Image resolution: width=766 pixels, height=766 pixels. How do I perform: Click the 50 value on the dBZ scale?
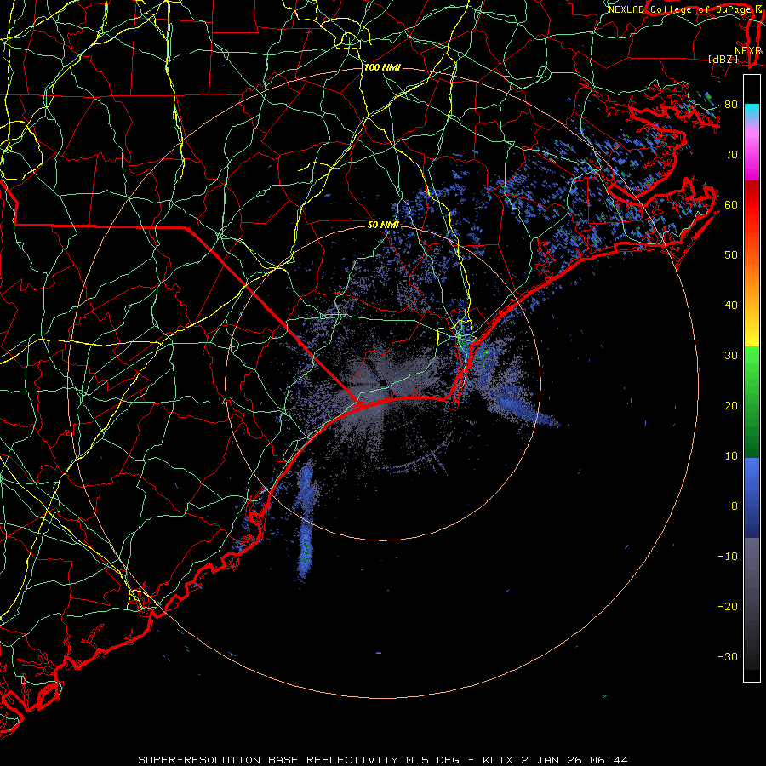coord(731,255)
